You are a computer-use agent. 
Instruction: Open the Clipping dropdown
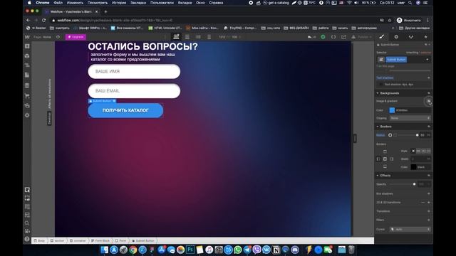coord(410,118)
